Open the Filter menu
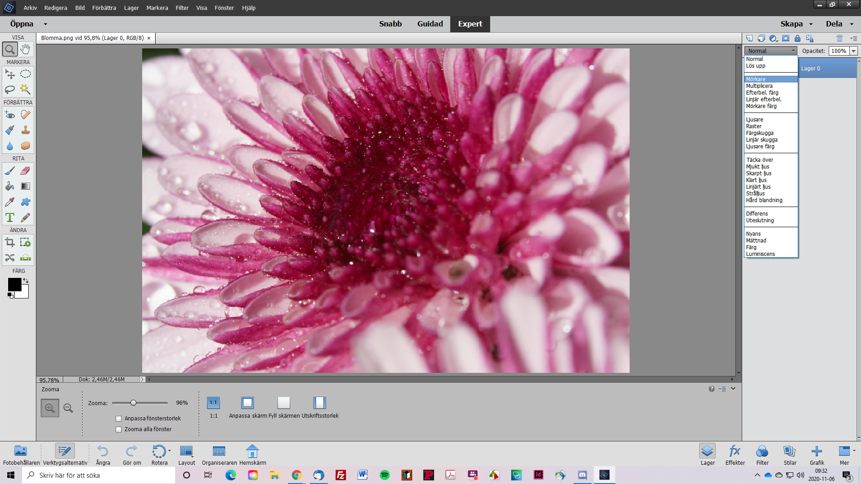 click(182, 8)
